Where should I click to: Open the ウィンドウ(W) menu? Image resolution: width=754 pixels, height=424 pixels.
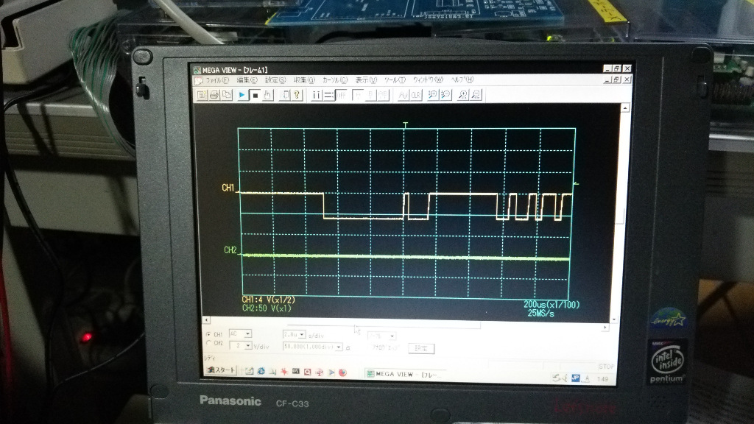[428, 79]
